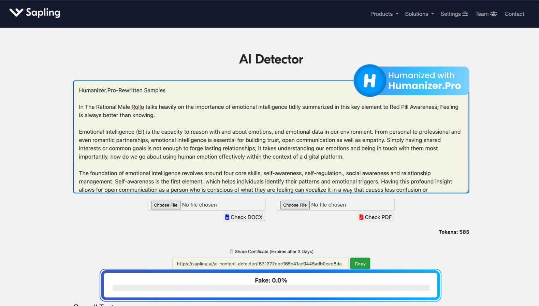539x306 pixels.
Task: Click the Team people icon
Action: [x=494, y=14]
